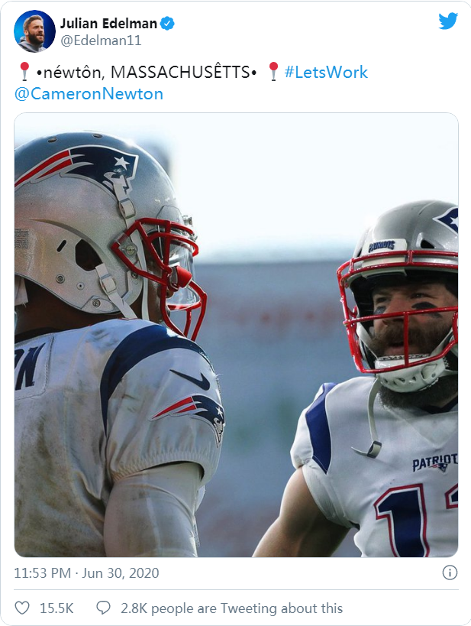Visit the @CameronNewton mention
Image resolution: width=471 pixels, height=626 pixels.
click(x=89, y=94)
